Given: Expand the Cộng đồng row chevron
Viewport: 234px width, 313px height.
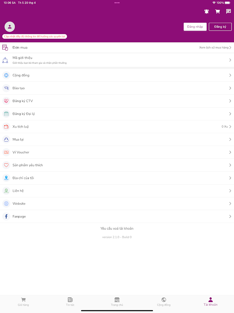Looking at the screenshot, I should click(230, 75).
